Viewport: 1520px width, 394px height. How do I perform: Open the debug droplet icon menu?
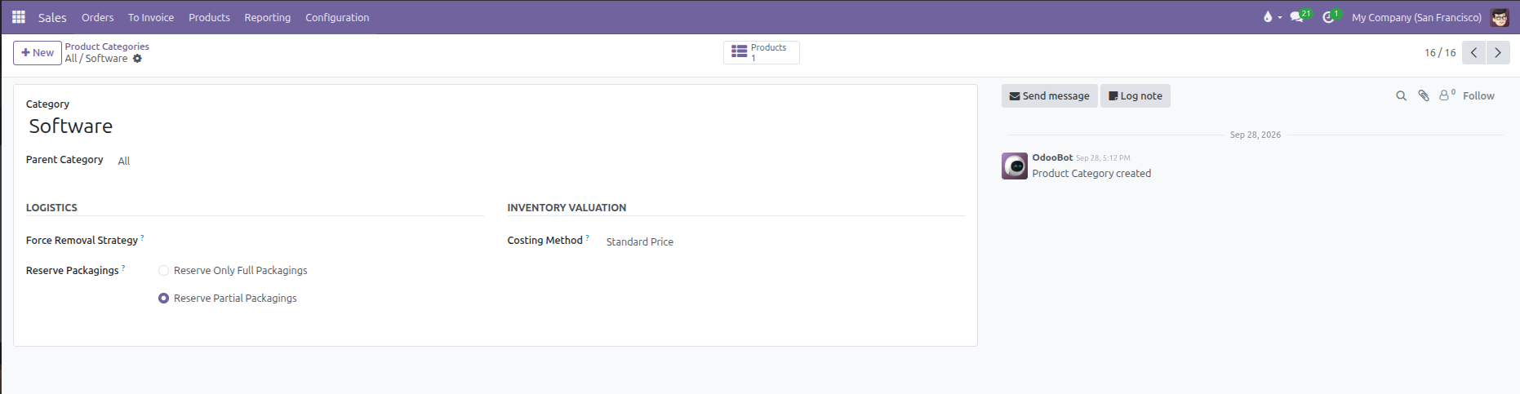point(1272,17)
